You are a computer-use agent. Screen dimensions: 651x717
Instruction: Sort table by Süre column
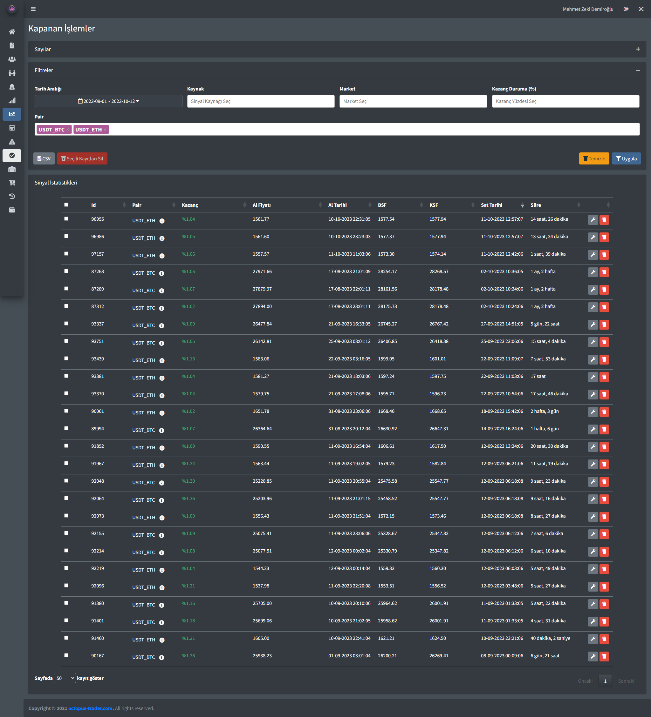(x=555, y=205)
